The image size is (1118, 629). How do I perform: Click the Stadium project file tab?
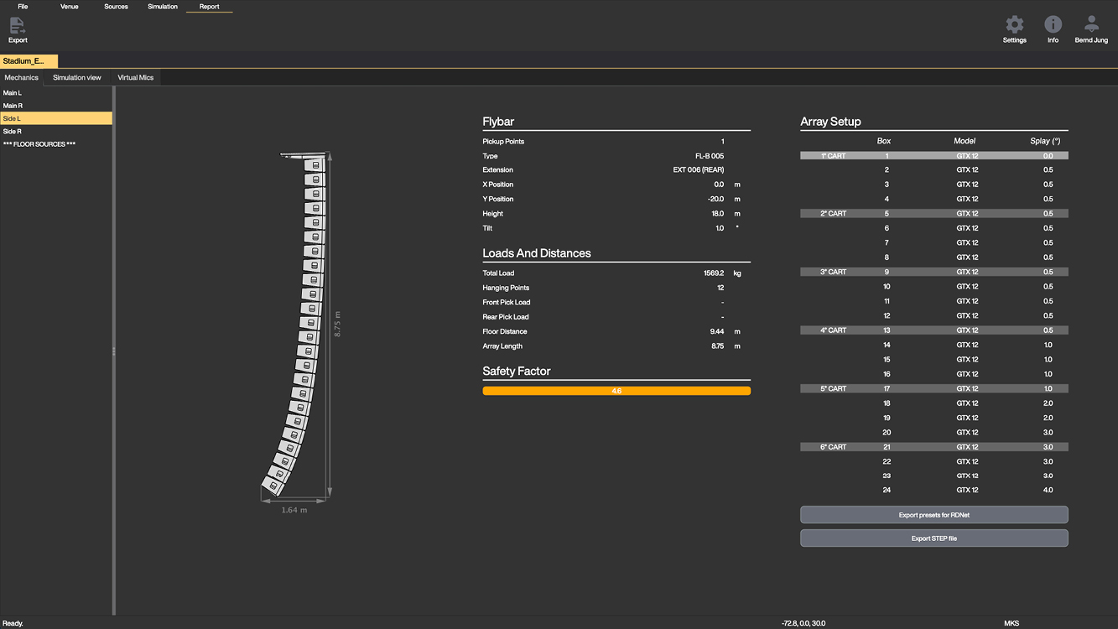pos(29,61)
